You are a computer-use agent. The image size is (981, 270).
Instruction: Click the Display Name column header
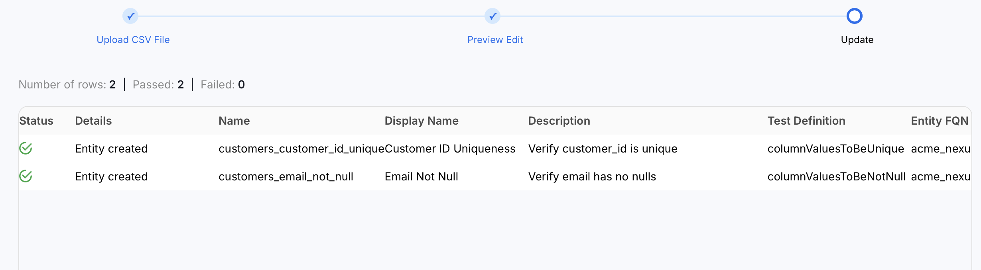click(x=422, y=121)
